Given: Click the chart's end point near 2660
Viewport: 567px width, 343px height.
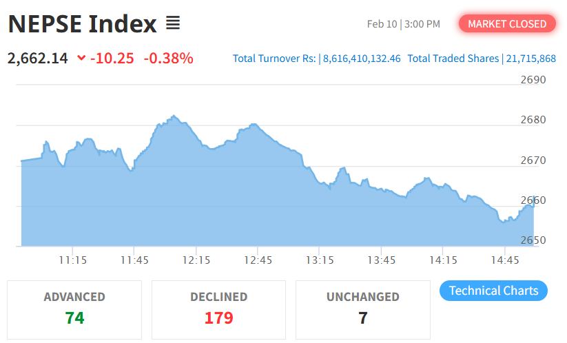Looking at the screenshot, I should pos(533,204).
